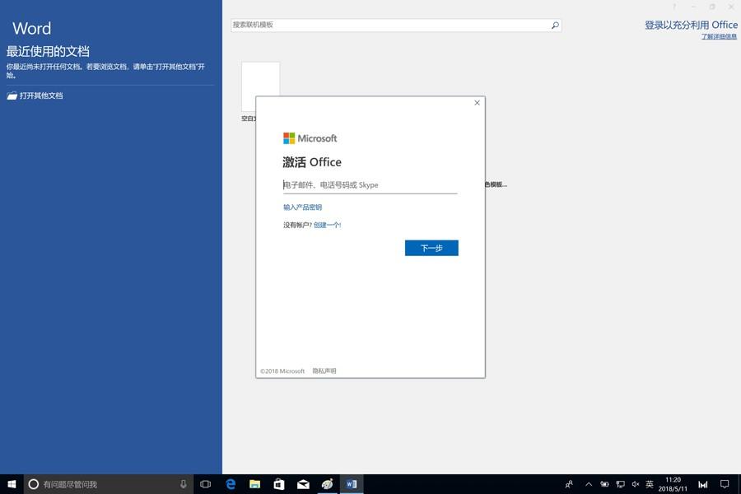
Task: Open the privacy statement link in dialog
Action: [324, 371]
